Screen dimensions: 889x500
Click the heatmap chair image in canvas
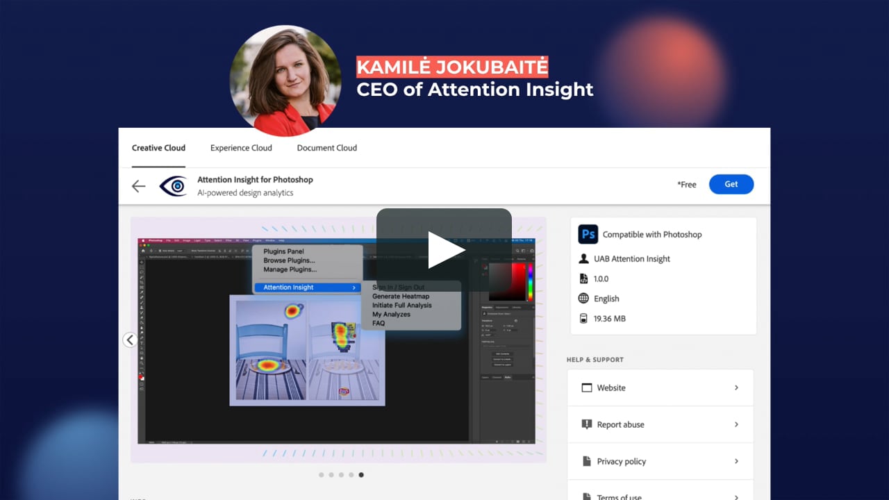click(x=307, y=350)
